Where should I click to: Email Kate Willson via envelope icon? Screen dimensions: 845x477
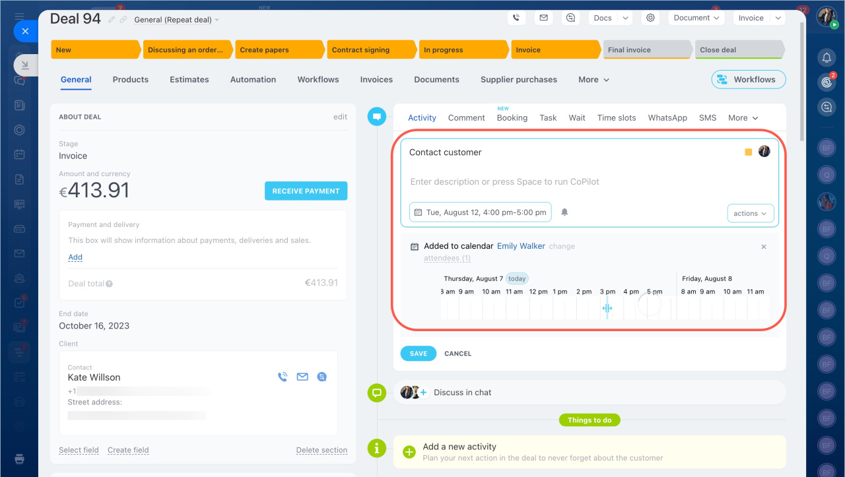[302, 377]
